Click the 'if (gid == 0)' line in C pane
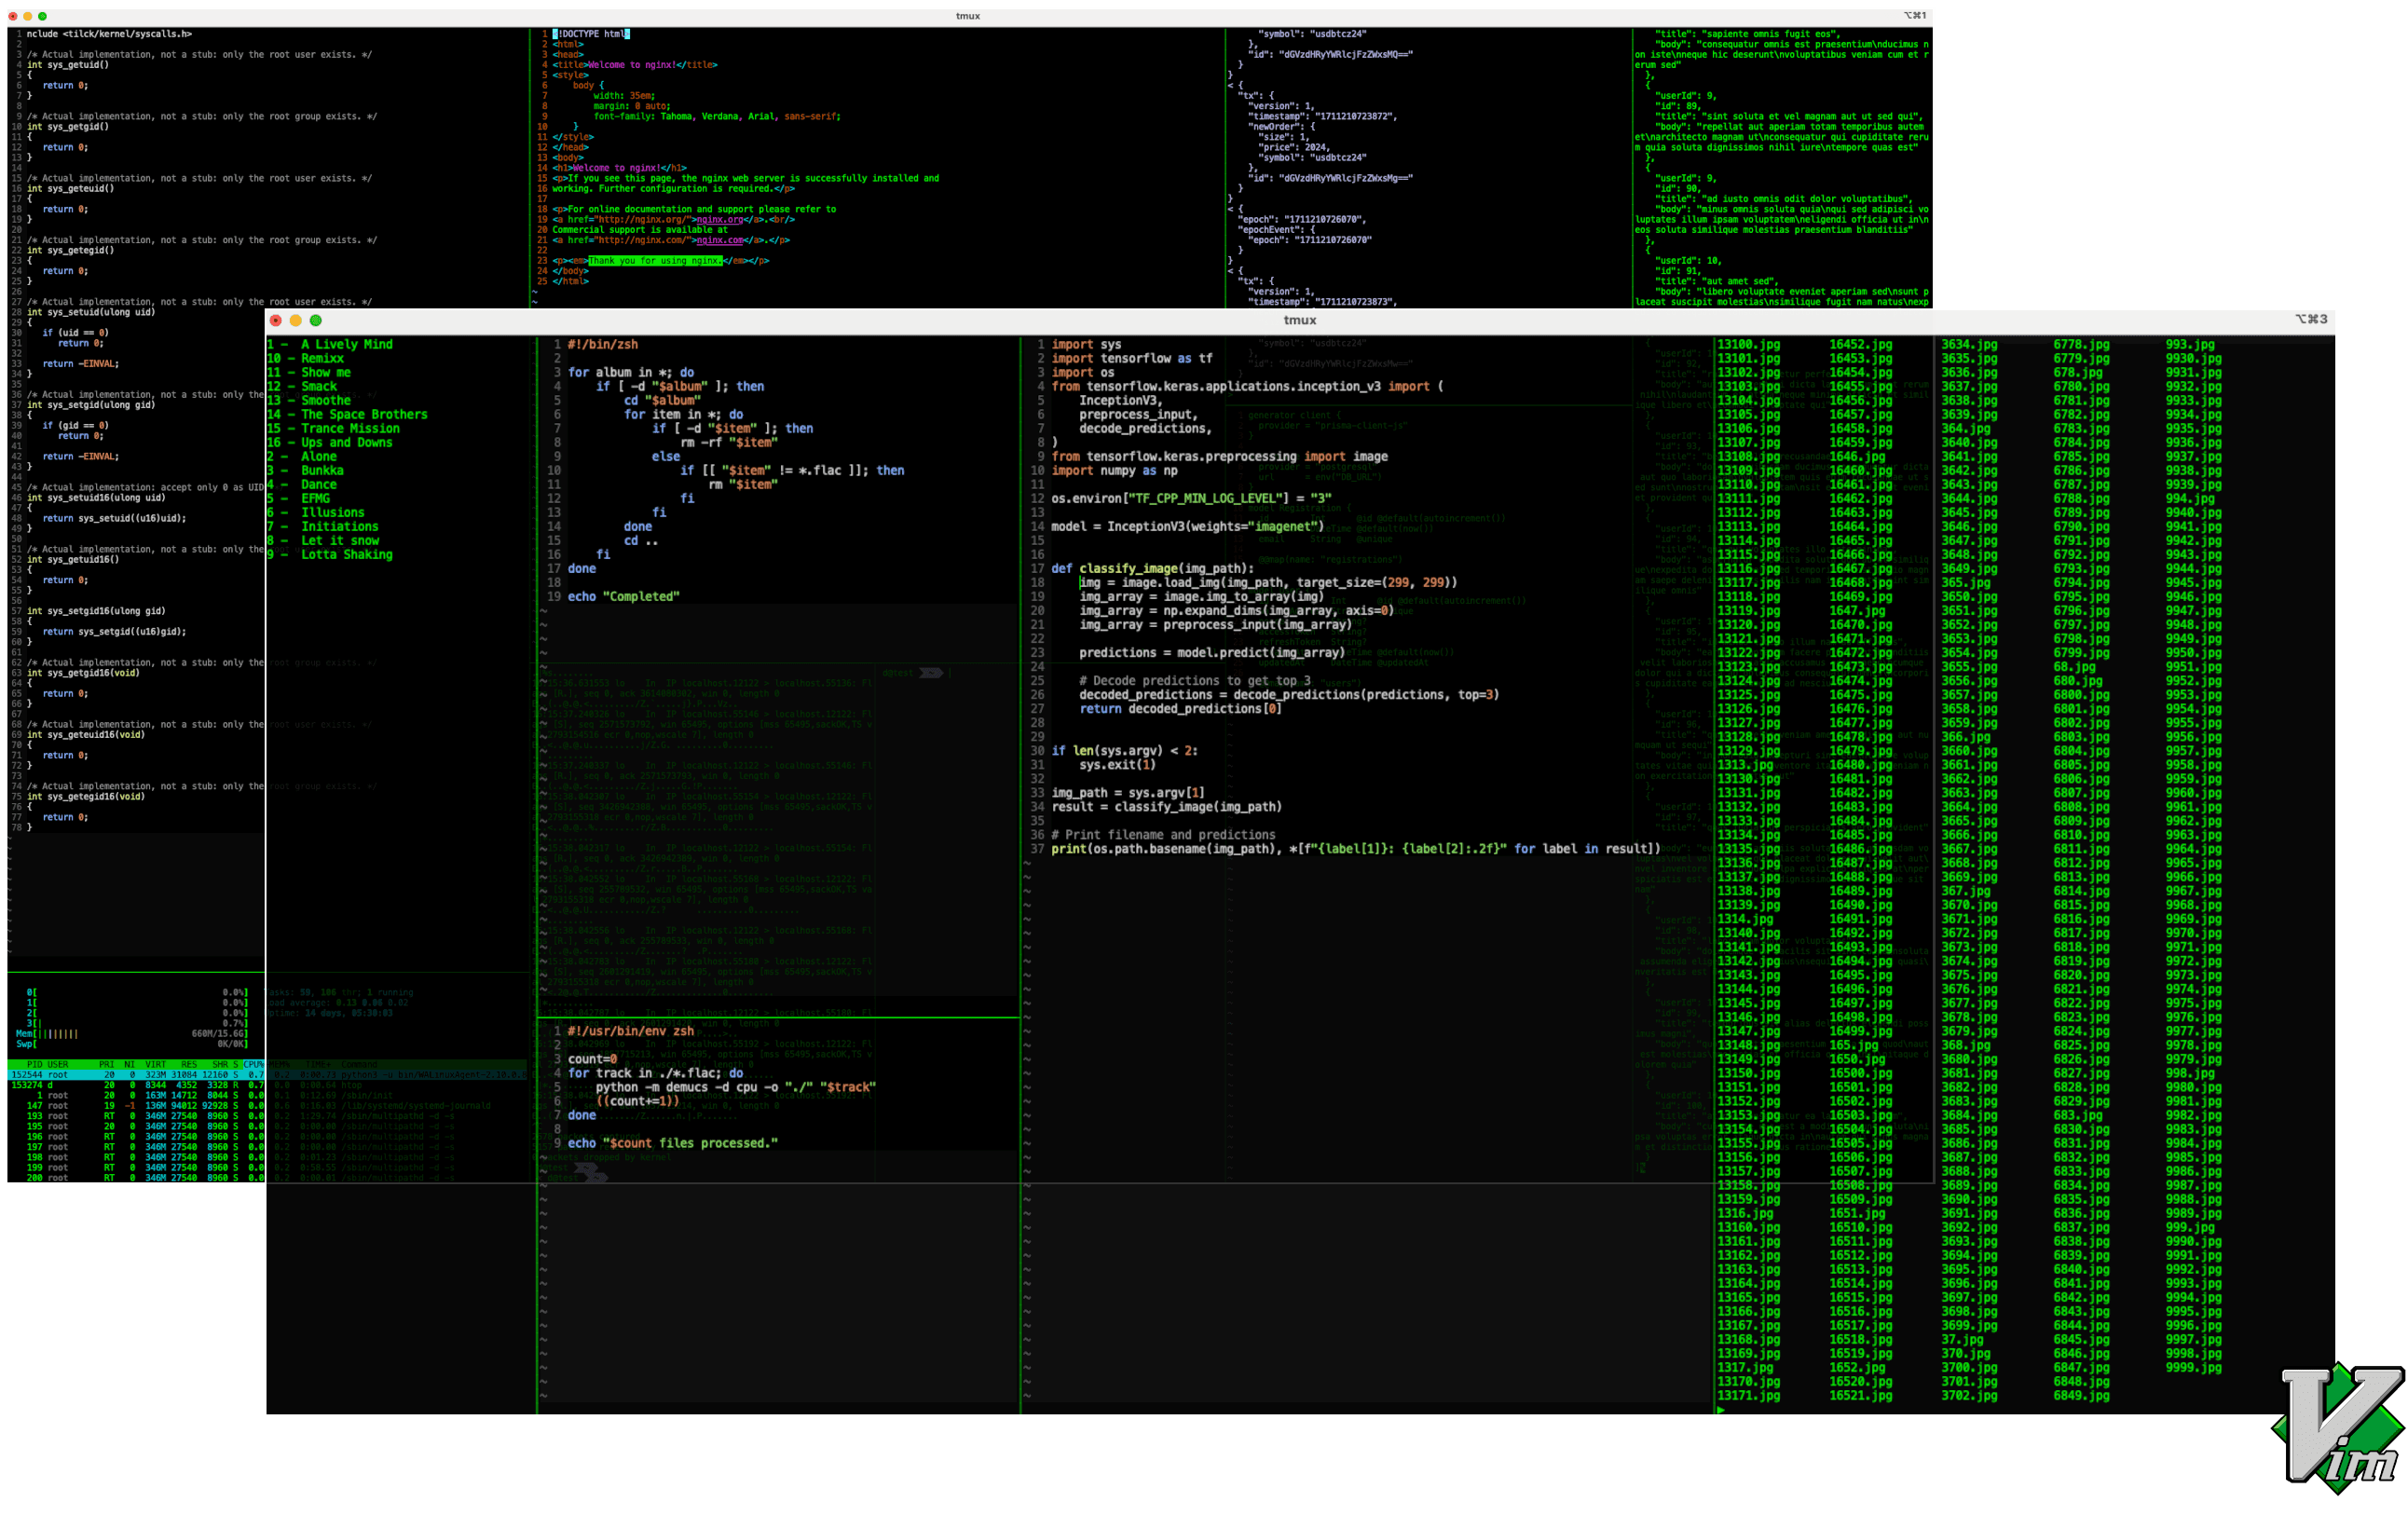 [x=75, y=425]
